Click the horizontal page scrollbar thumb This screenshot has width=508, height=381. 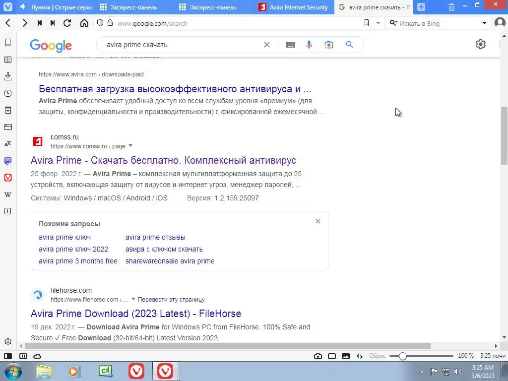coord(228,346)
